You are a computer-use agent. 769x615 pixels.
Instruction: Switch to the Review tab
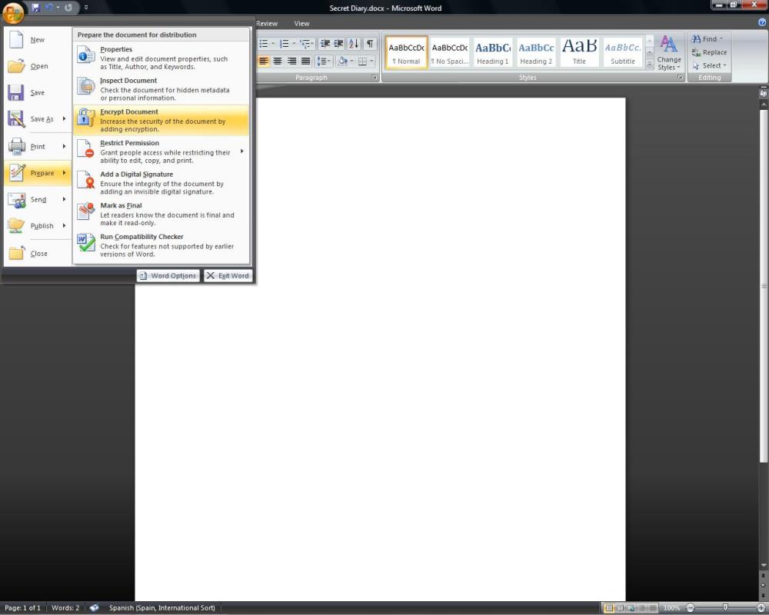point(267,24)
